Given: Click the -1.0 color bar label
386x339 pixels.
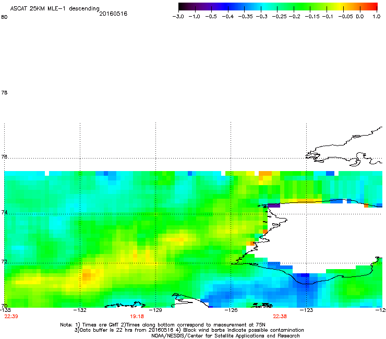Looking at the screenshot, I should point(194,17).
